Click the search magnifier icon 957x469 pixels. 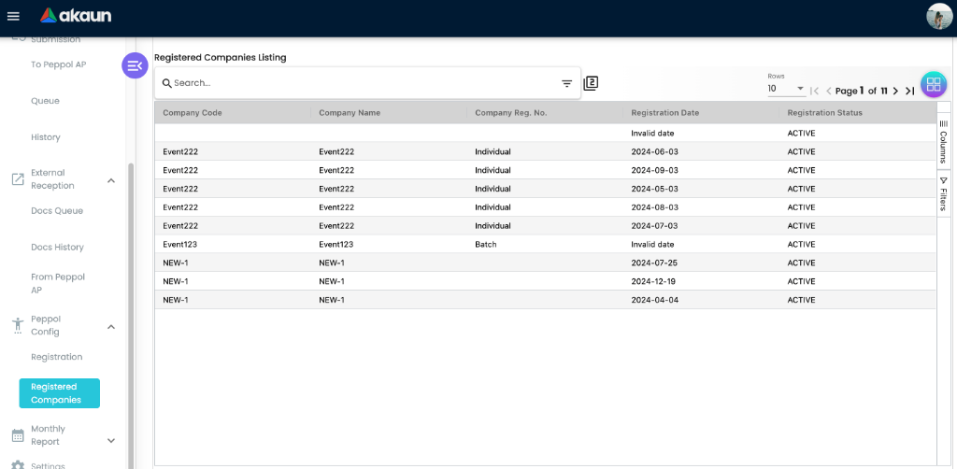[166, 83]
